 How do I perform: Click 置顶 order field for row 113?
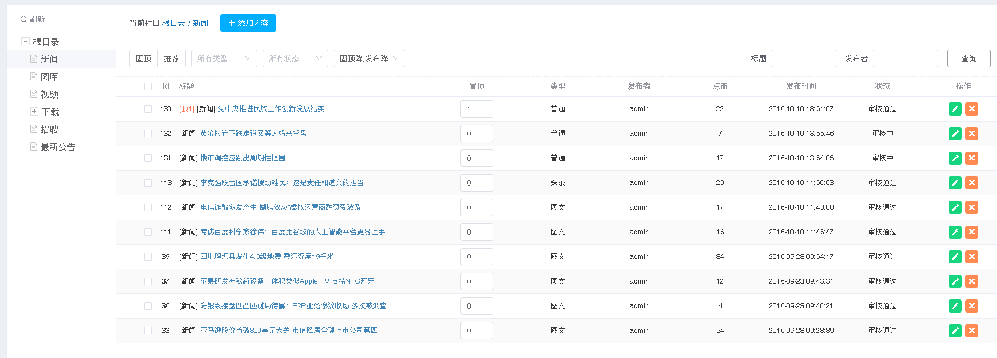pos(477,183)
